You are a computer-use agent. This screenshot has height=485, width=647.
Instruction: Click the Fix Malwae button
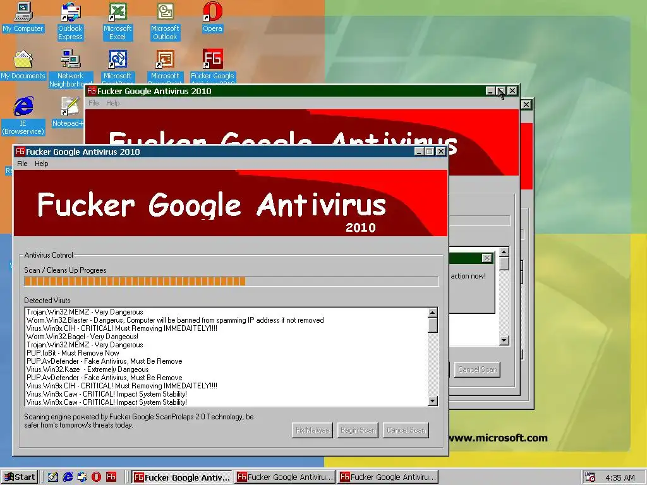(x=312, y=430)
